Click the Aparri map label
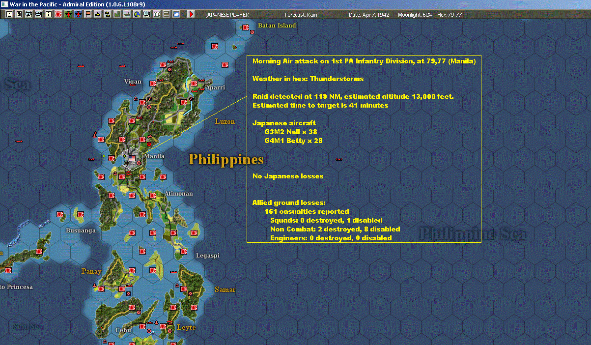This screenshot has height=345, width=591. point(215,87)
